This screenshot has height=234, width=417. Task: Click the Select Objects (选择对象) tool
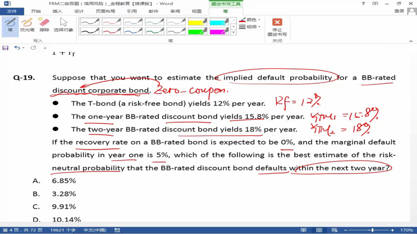64,24
